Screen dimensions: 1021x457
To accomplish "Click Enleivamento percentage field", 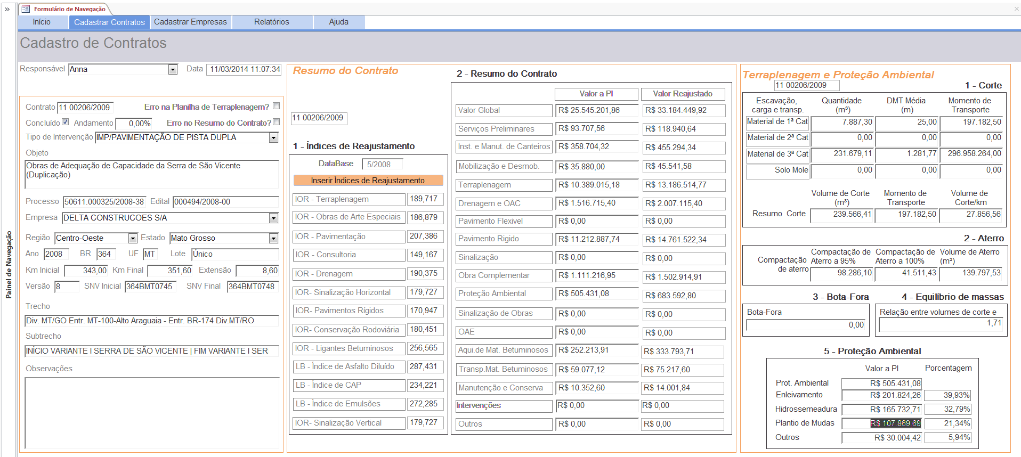I will (948, 396).
